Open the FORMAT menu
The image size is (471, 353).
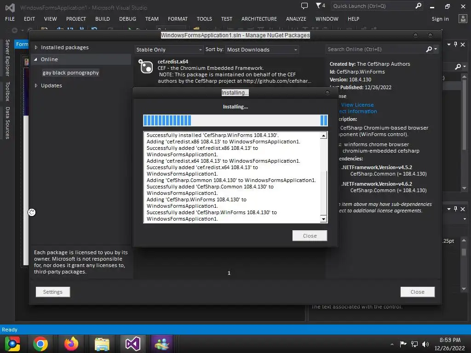[178, 19]
